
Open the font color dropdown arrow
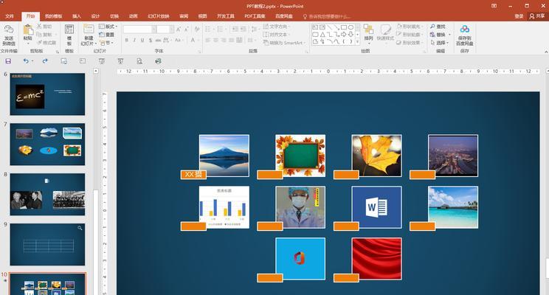[x=198, y=41]
